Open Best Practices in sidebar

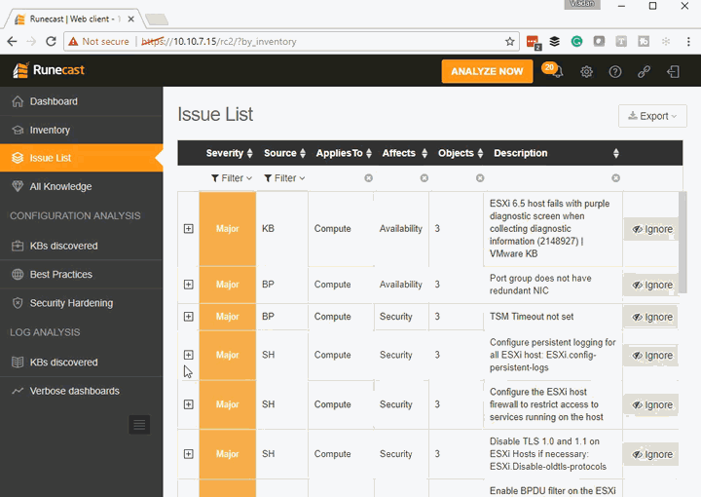point(82,274)
